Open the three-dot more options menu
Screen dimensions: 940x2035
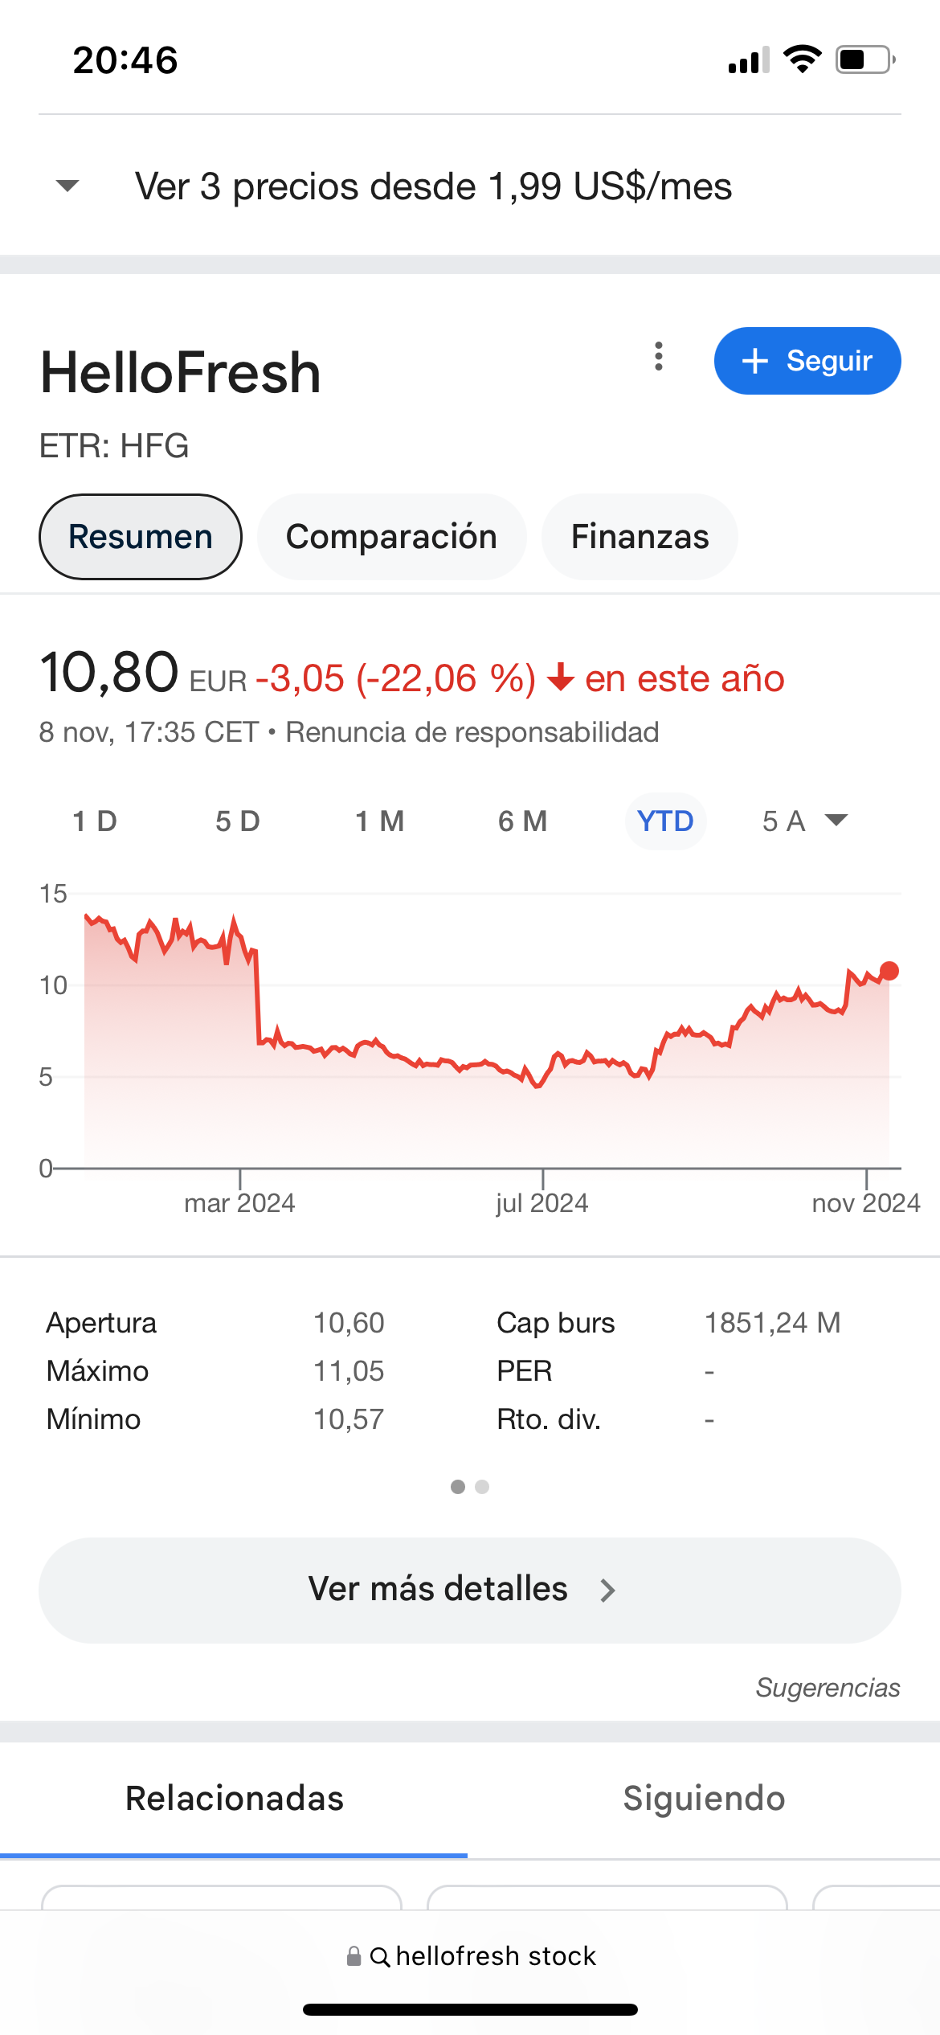tap(659, 356)
